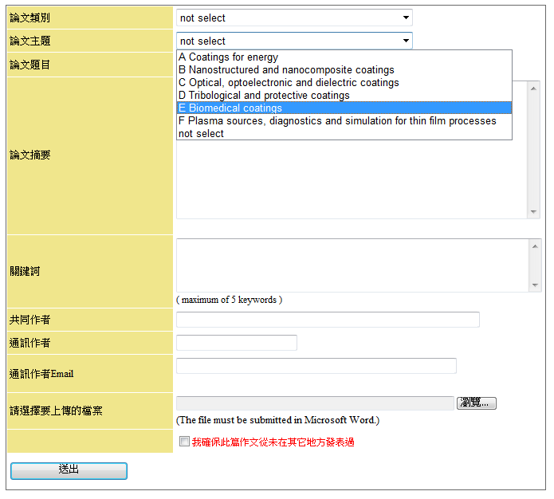Click the file path upload field
Image resolution: width=554 pixels, height=499 pixels.
coord(315,403)
